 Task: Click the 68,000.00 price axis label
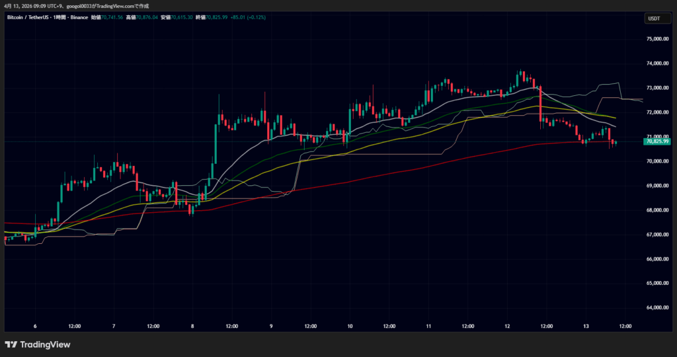[658, 210]
